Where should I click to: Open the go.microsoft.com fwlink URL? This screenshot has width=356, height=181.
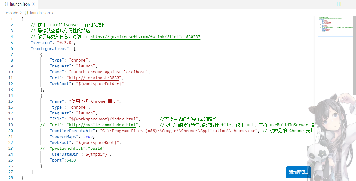[x=145, y=37]
